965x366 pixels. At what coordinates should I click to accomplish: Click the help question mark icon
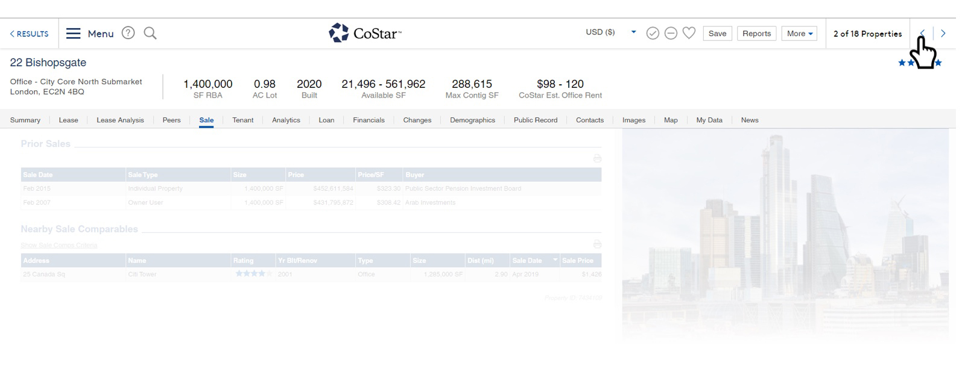[128, 33]
